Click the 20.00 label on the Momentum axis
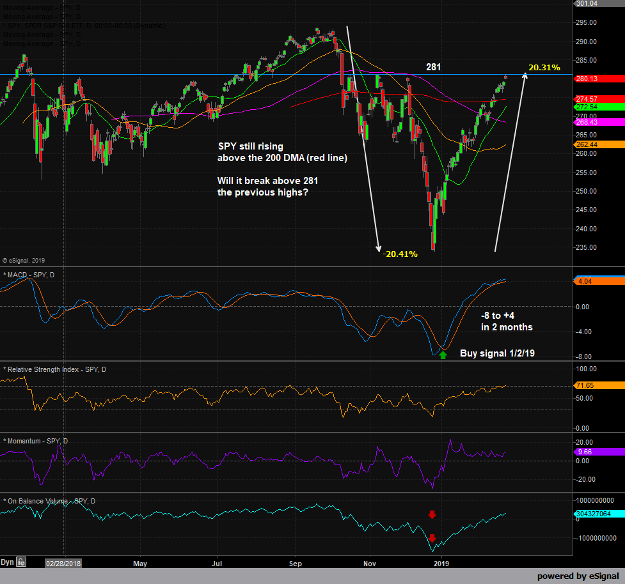 coord(584,442)
